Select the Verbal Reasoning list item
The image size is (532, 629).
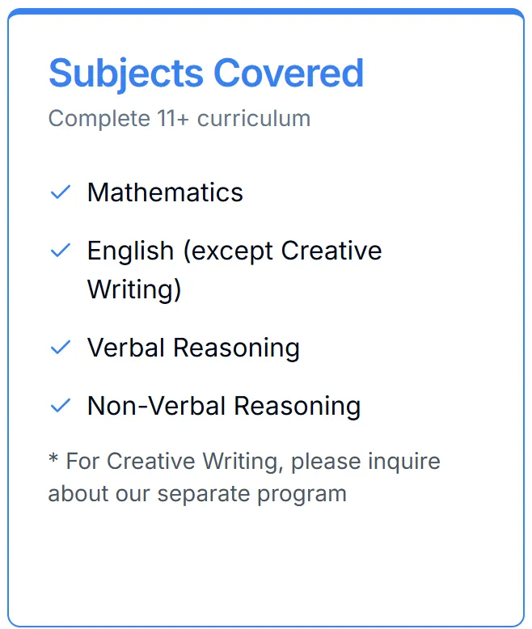193,348
